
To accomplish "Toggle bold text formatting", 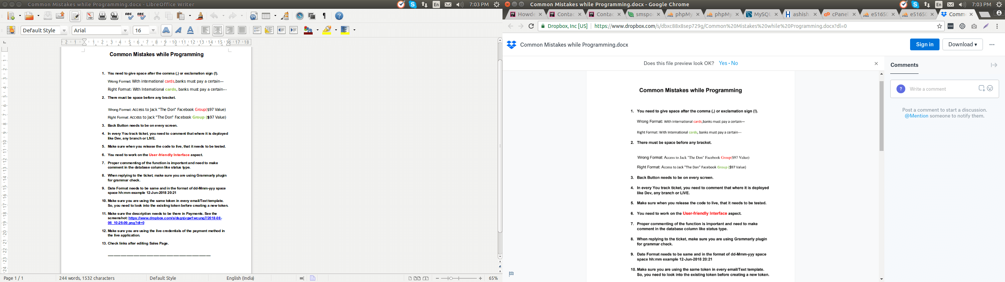I will coord(166,30).
